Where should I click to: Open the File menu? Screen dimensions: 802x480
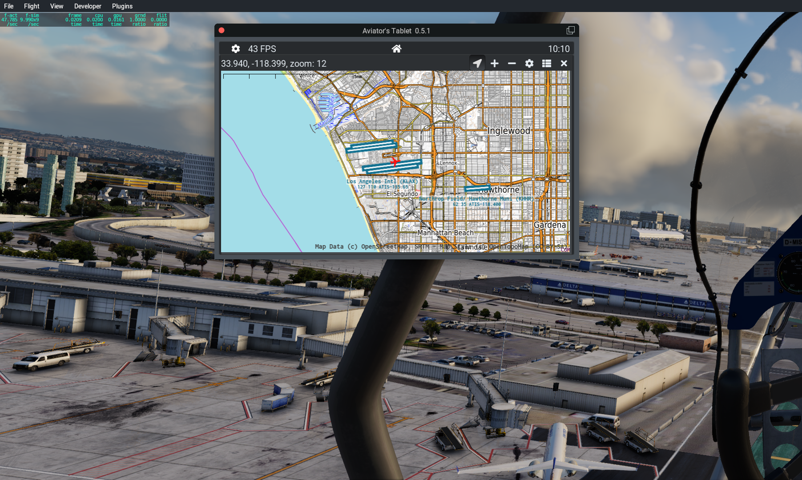click(x=8, y=6)
